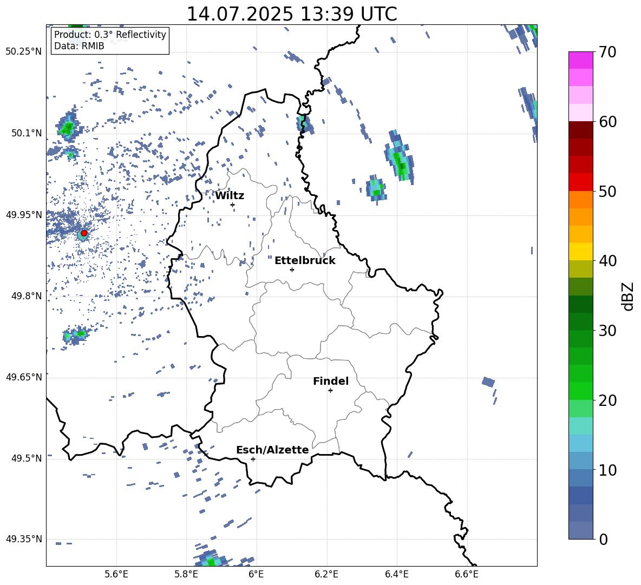
Task: Pick the dark maroon 58-60 dBZ color band
Action: (x=580, y=130)
